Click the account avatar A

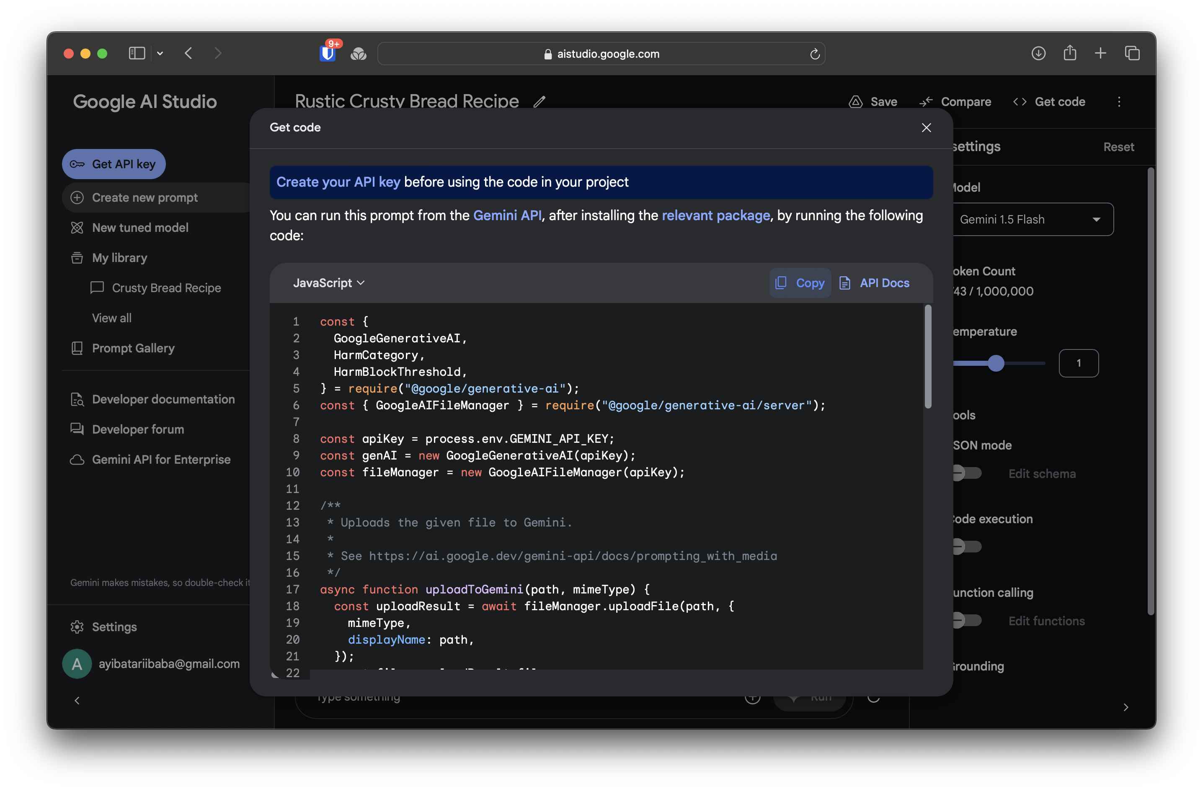(77, 664)
